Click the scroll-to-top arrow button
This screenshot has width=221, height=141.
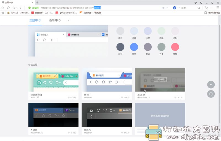coord(211,85)
